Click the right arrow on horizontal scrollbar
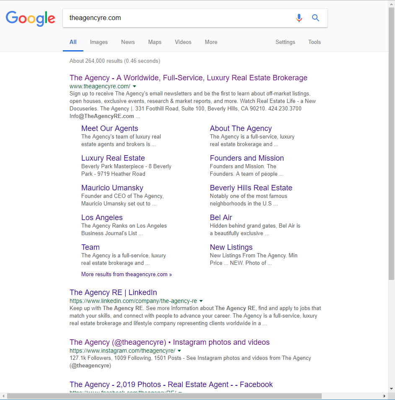Viewport: 395px width, 400px height. [385, 396]
